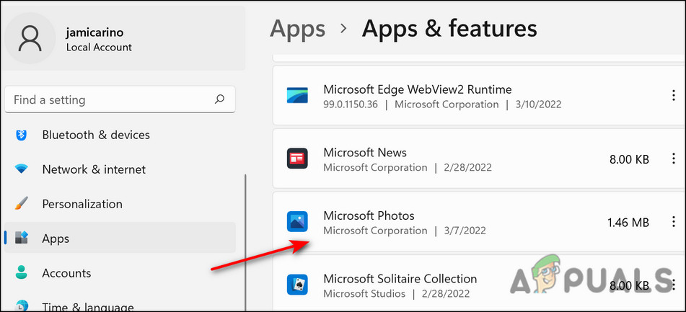The image size is (686, 312).
Task: Click the sidebar vertical scrollbar
Action: (245, 241)
